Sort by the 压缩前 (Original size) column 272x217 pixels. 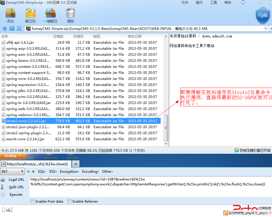point(62,36)
